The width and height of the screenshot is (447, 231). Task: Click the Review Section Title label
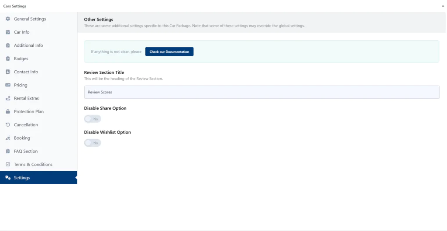pos(104,72)
